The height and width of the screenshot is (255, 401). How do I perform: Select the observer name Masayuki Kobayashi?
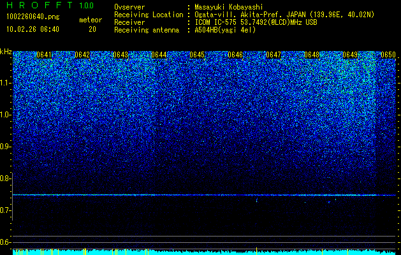pyautogui.click(x=229, y=7)
